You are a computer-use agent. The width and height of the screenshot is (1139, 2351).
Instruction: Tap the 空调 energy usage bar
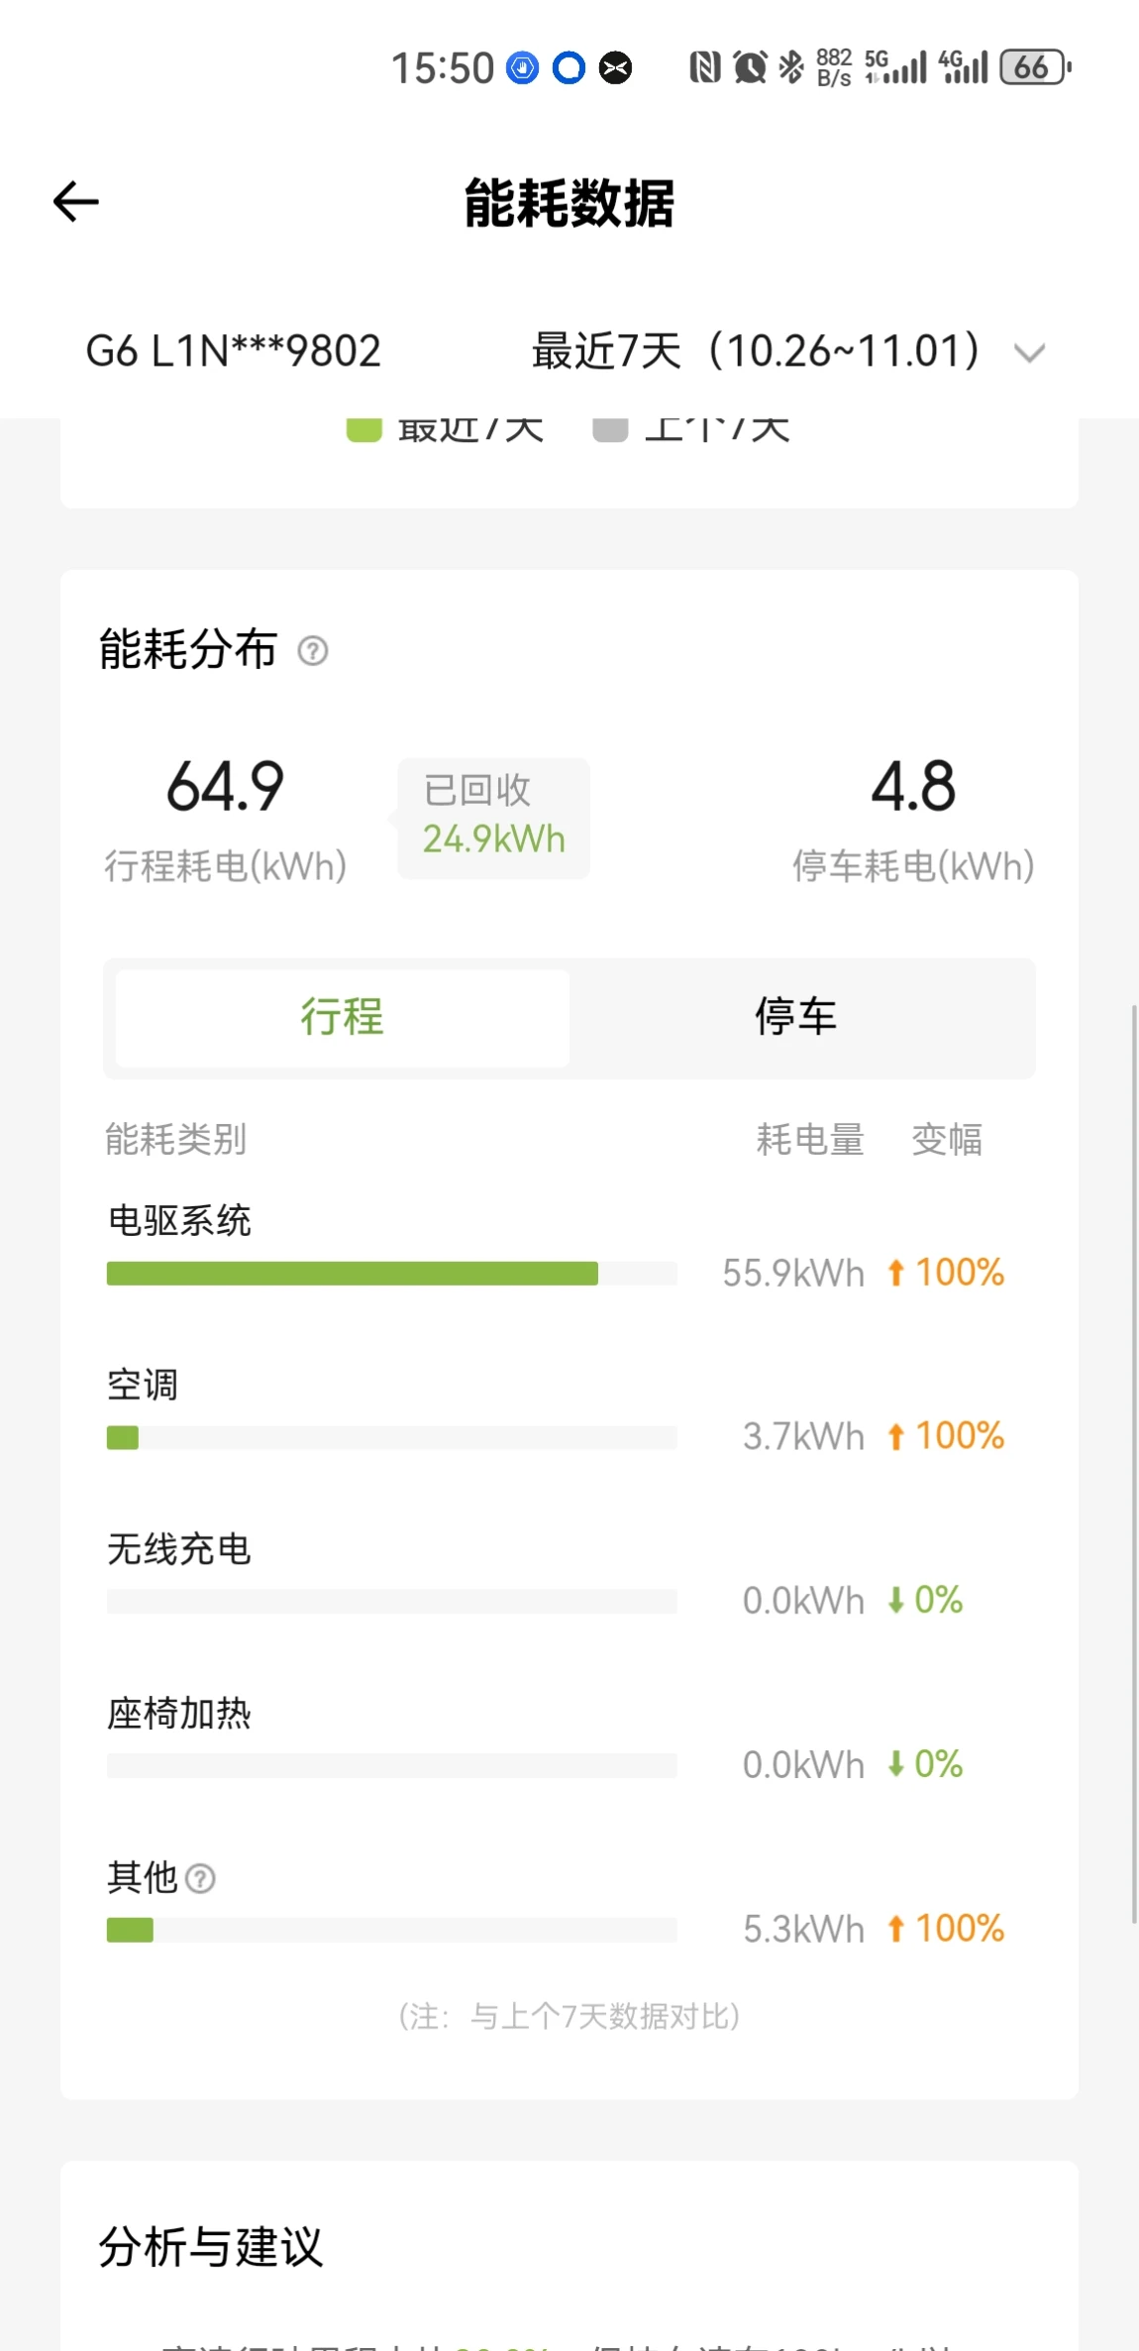point(392,1437)
